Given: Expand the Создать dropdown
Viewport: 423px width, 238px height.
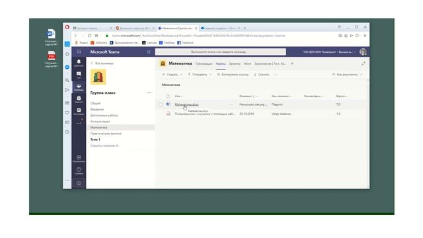Looking at the screenshot, I should [172, 75].
